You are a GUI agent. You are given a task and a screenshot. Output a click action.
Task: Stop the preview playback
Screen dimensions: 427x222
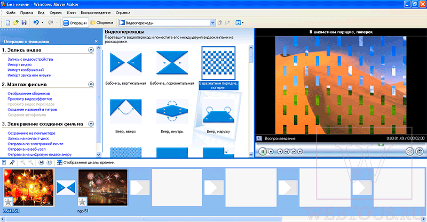[x=271, y=151]
